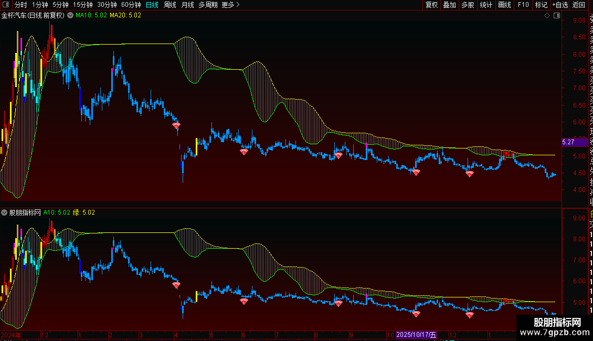This screenshot has height=341, width=593.
Task: Click sub-chart red diamond signal above month 6
Action: (x=244, y=301)
